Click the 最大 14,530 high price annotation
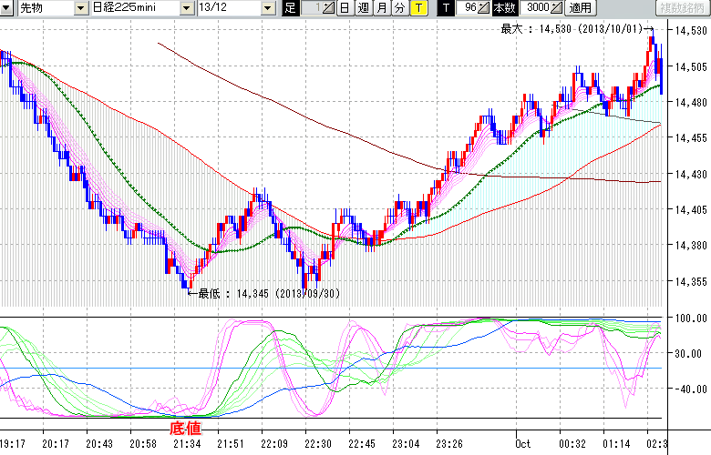 click(x=572, y=29)
